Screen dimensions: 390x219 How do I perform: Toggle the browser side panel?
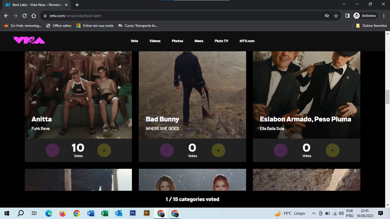[347, 16]
